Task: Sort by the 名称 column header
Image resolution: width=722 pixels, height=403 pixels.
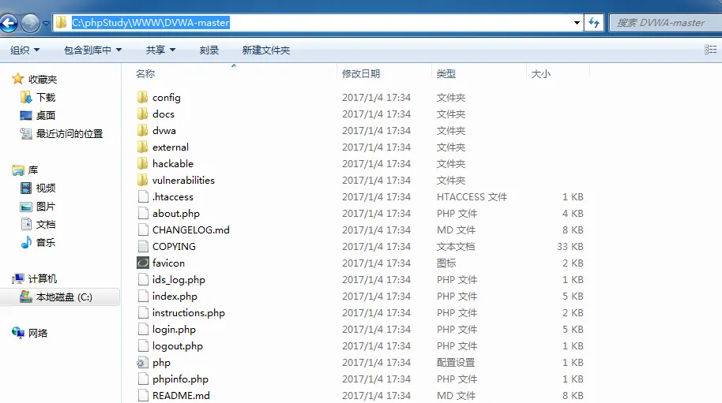Action: (x=145, y=73)
